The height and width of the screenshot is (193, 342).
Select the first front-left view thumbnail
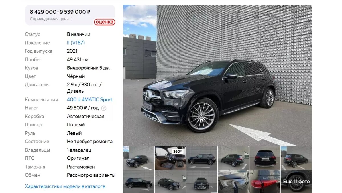[139, 158]
